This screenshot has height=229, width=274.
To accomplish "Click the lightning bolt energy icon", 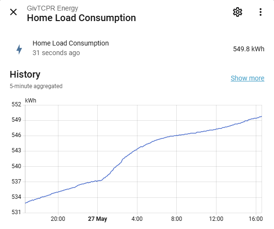I will [19, 49].
